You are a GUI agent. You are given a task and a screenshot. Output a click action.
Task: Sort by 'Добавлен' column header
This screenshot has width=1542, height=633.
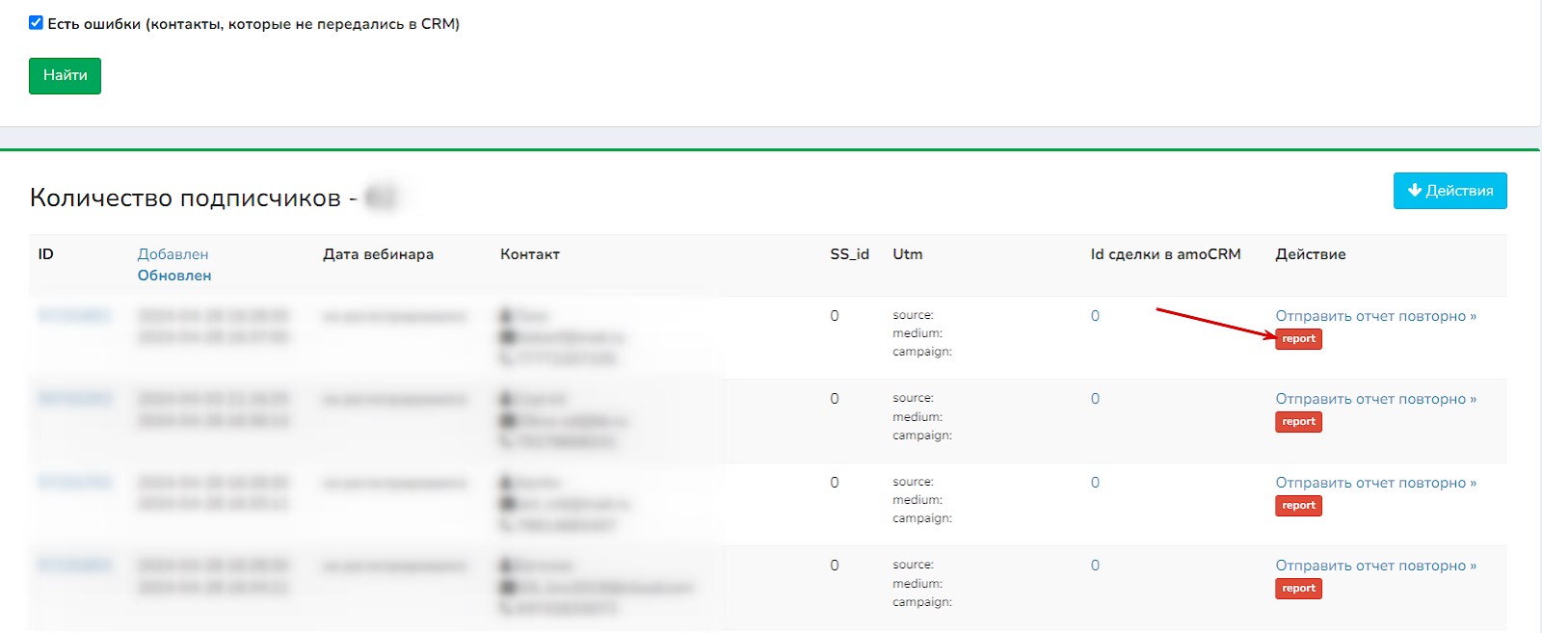173,254
